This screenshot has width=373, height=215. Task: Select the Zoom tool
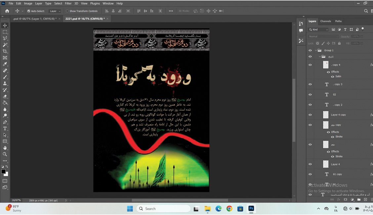(x=5, y=154)
